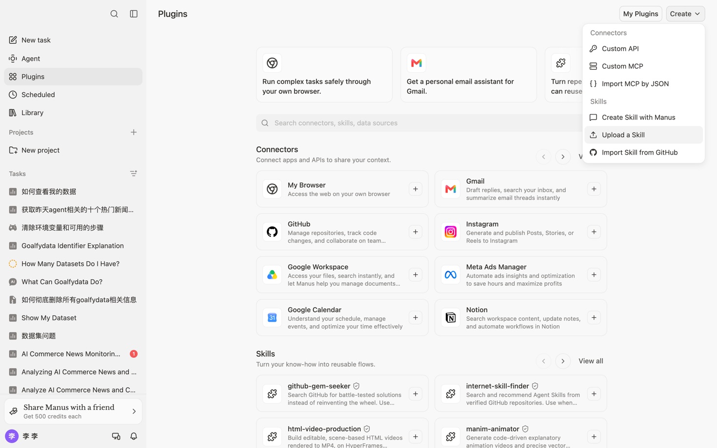Screen dimensions: 717x448
Task: Add the GitHub connector with plus
Action: click(416, 232)
